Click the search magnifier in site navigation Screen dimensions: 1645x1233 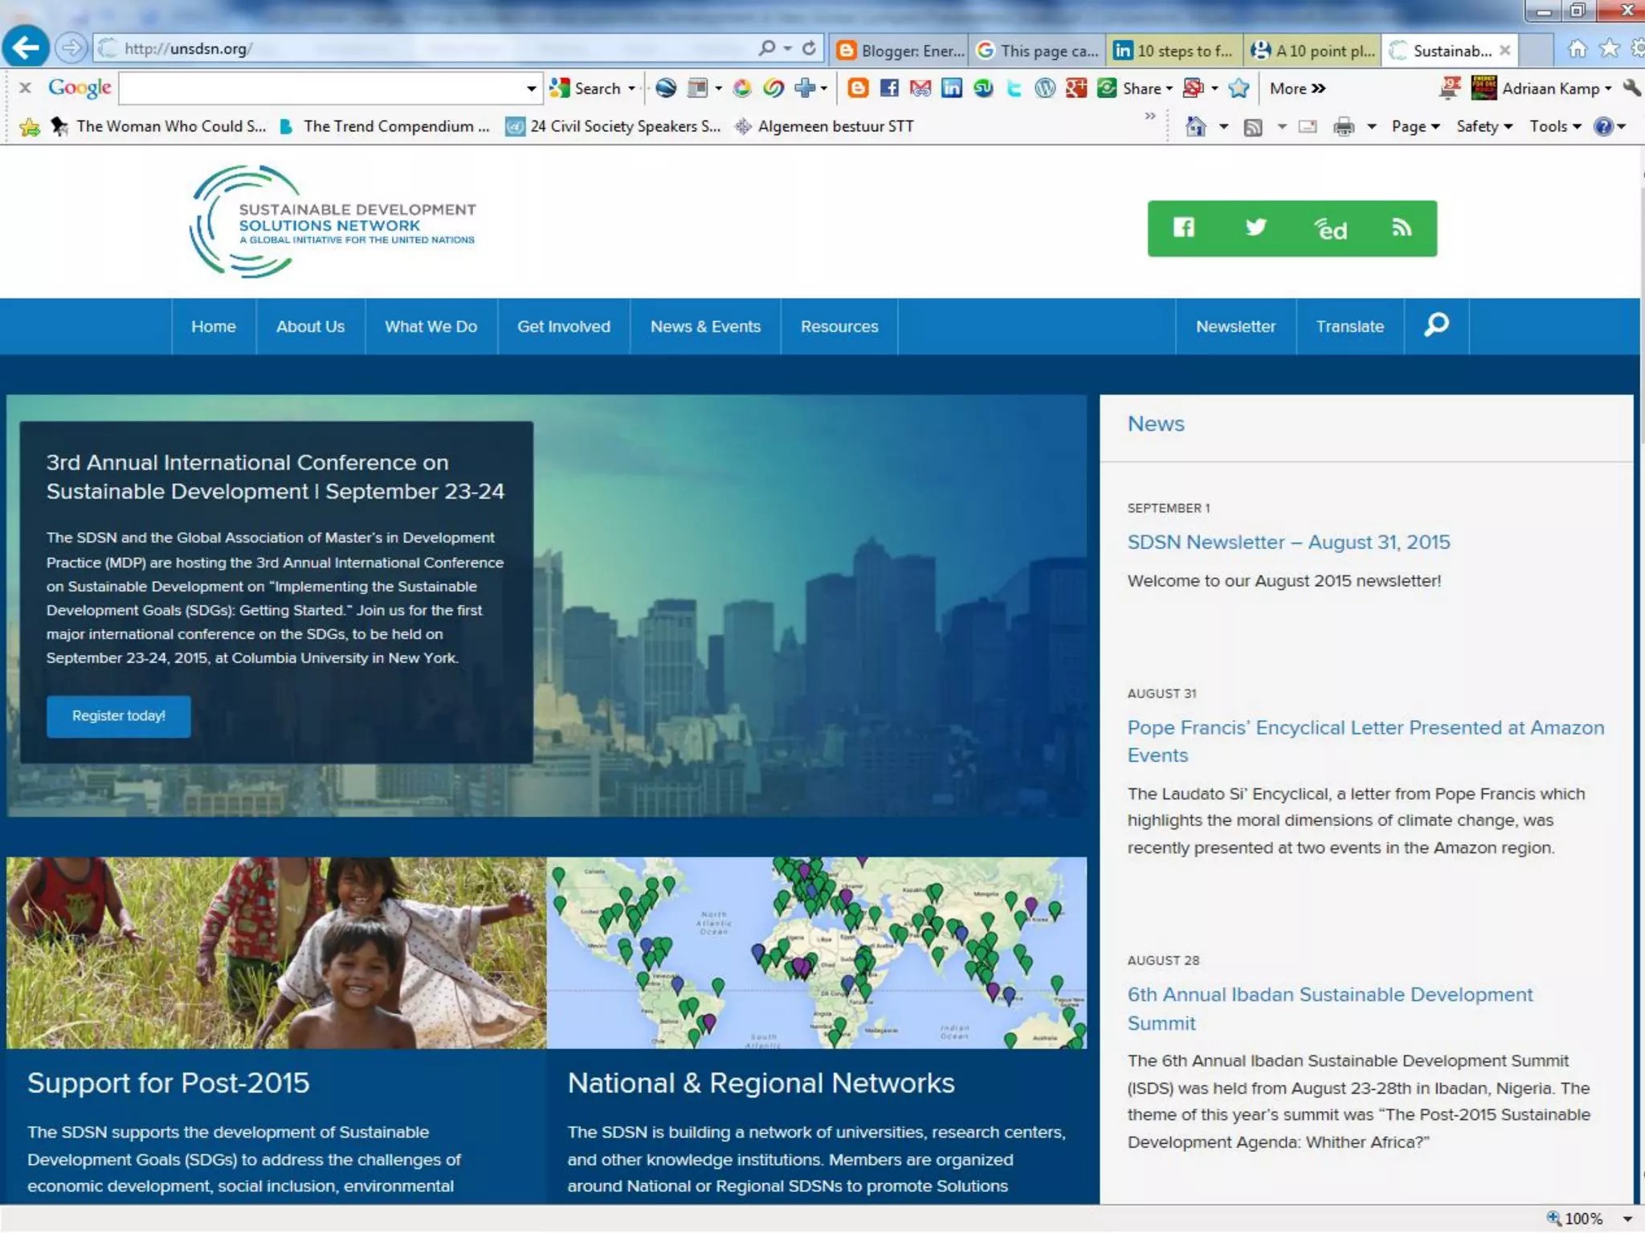pyautogui.click(x=1436, y=325)
